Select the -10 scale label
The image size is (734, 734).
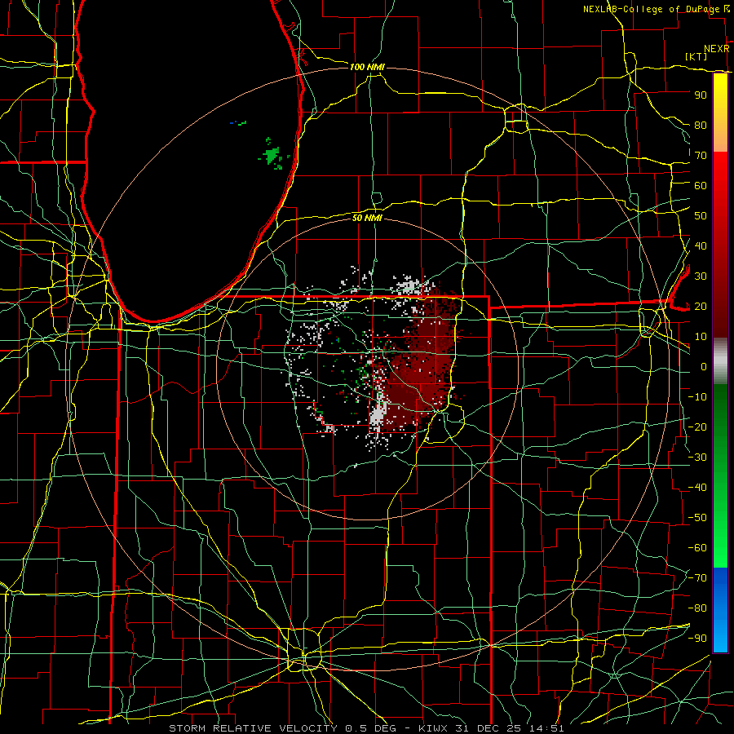[x=697, y=397]
